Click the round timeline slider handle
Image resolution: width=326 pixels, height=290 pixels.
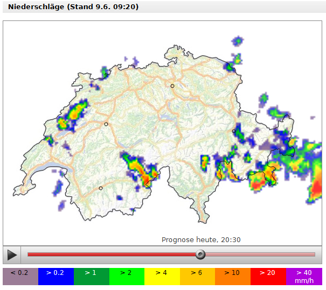(200, 254)
